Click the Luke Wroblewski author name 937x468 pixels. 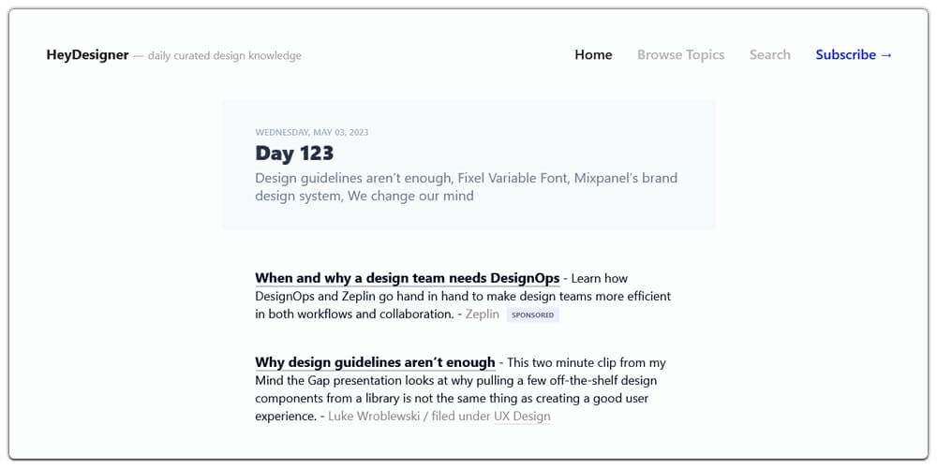tap(374, 417)
